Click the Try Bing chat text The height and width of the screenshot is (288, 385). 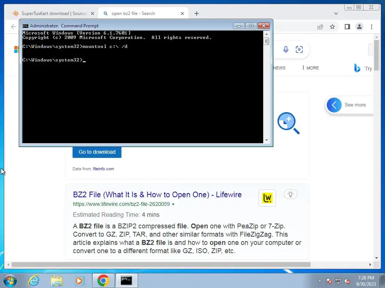368,69
